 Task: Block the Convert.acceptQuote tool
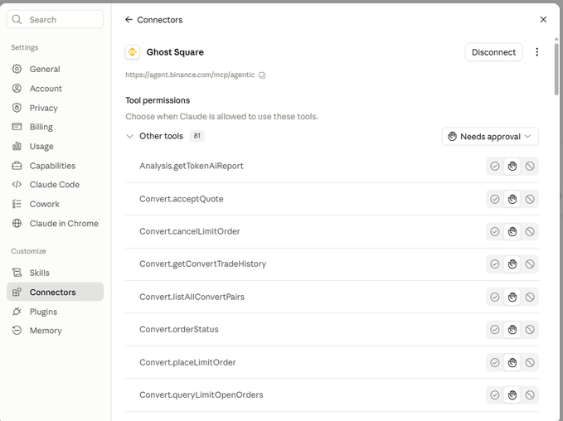click(530, 199)
